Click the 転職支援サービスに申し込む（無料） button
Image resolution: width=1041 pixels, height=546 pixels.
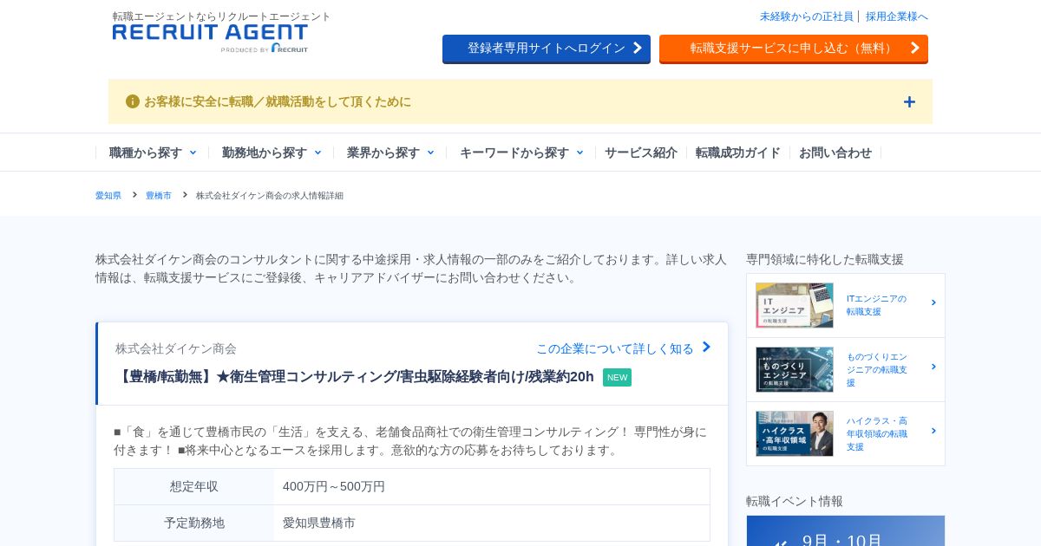pos(794,49)
